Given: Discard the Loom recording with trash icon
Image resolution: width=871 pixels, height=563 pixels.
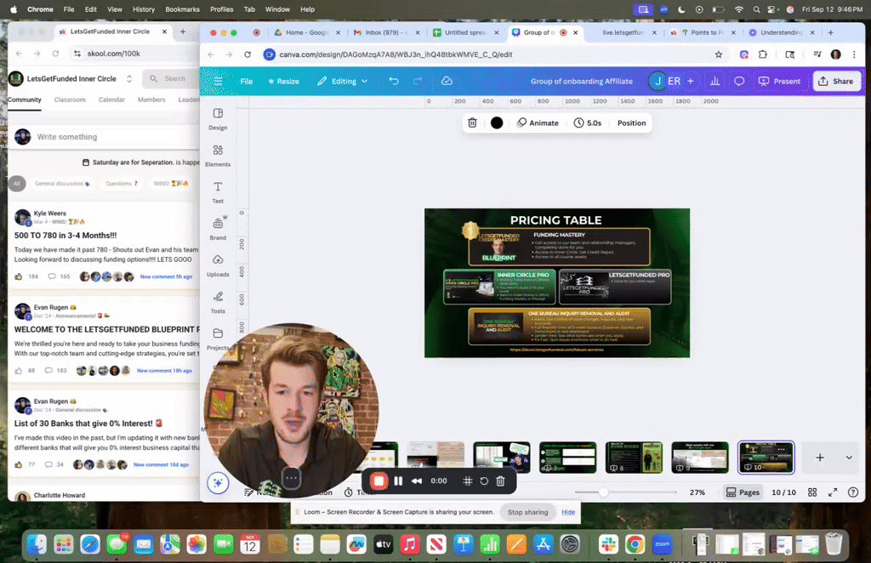Looking at the screenshot, I should click(500, 481).
